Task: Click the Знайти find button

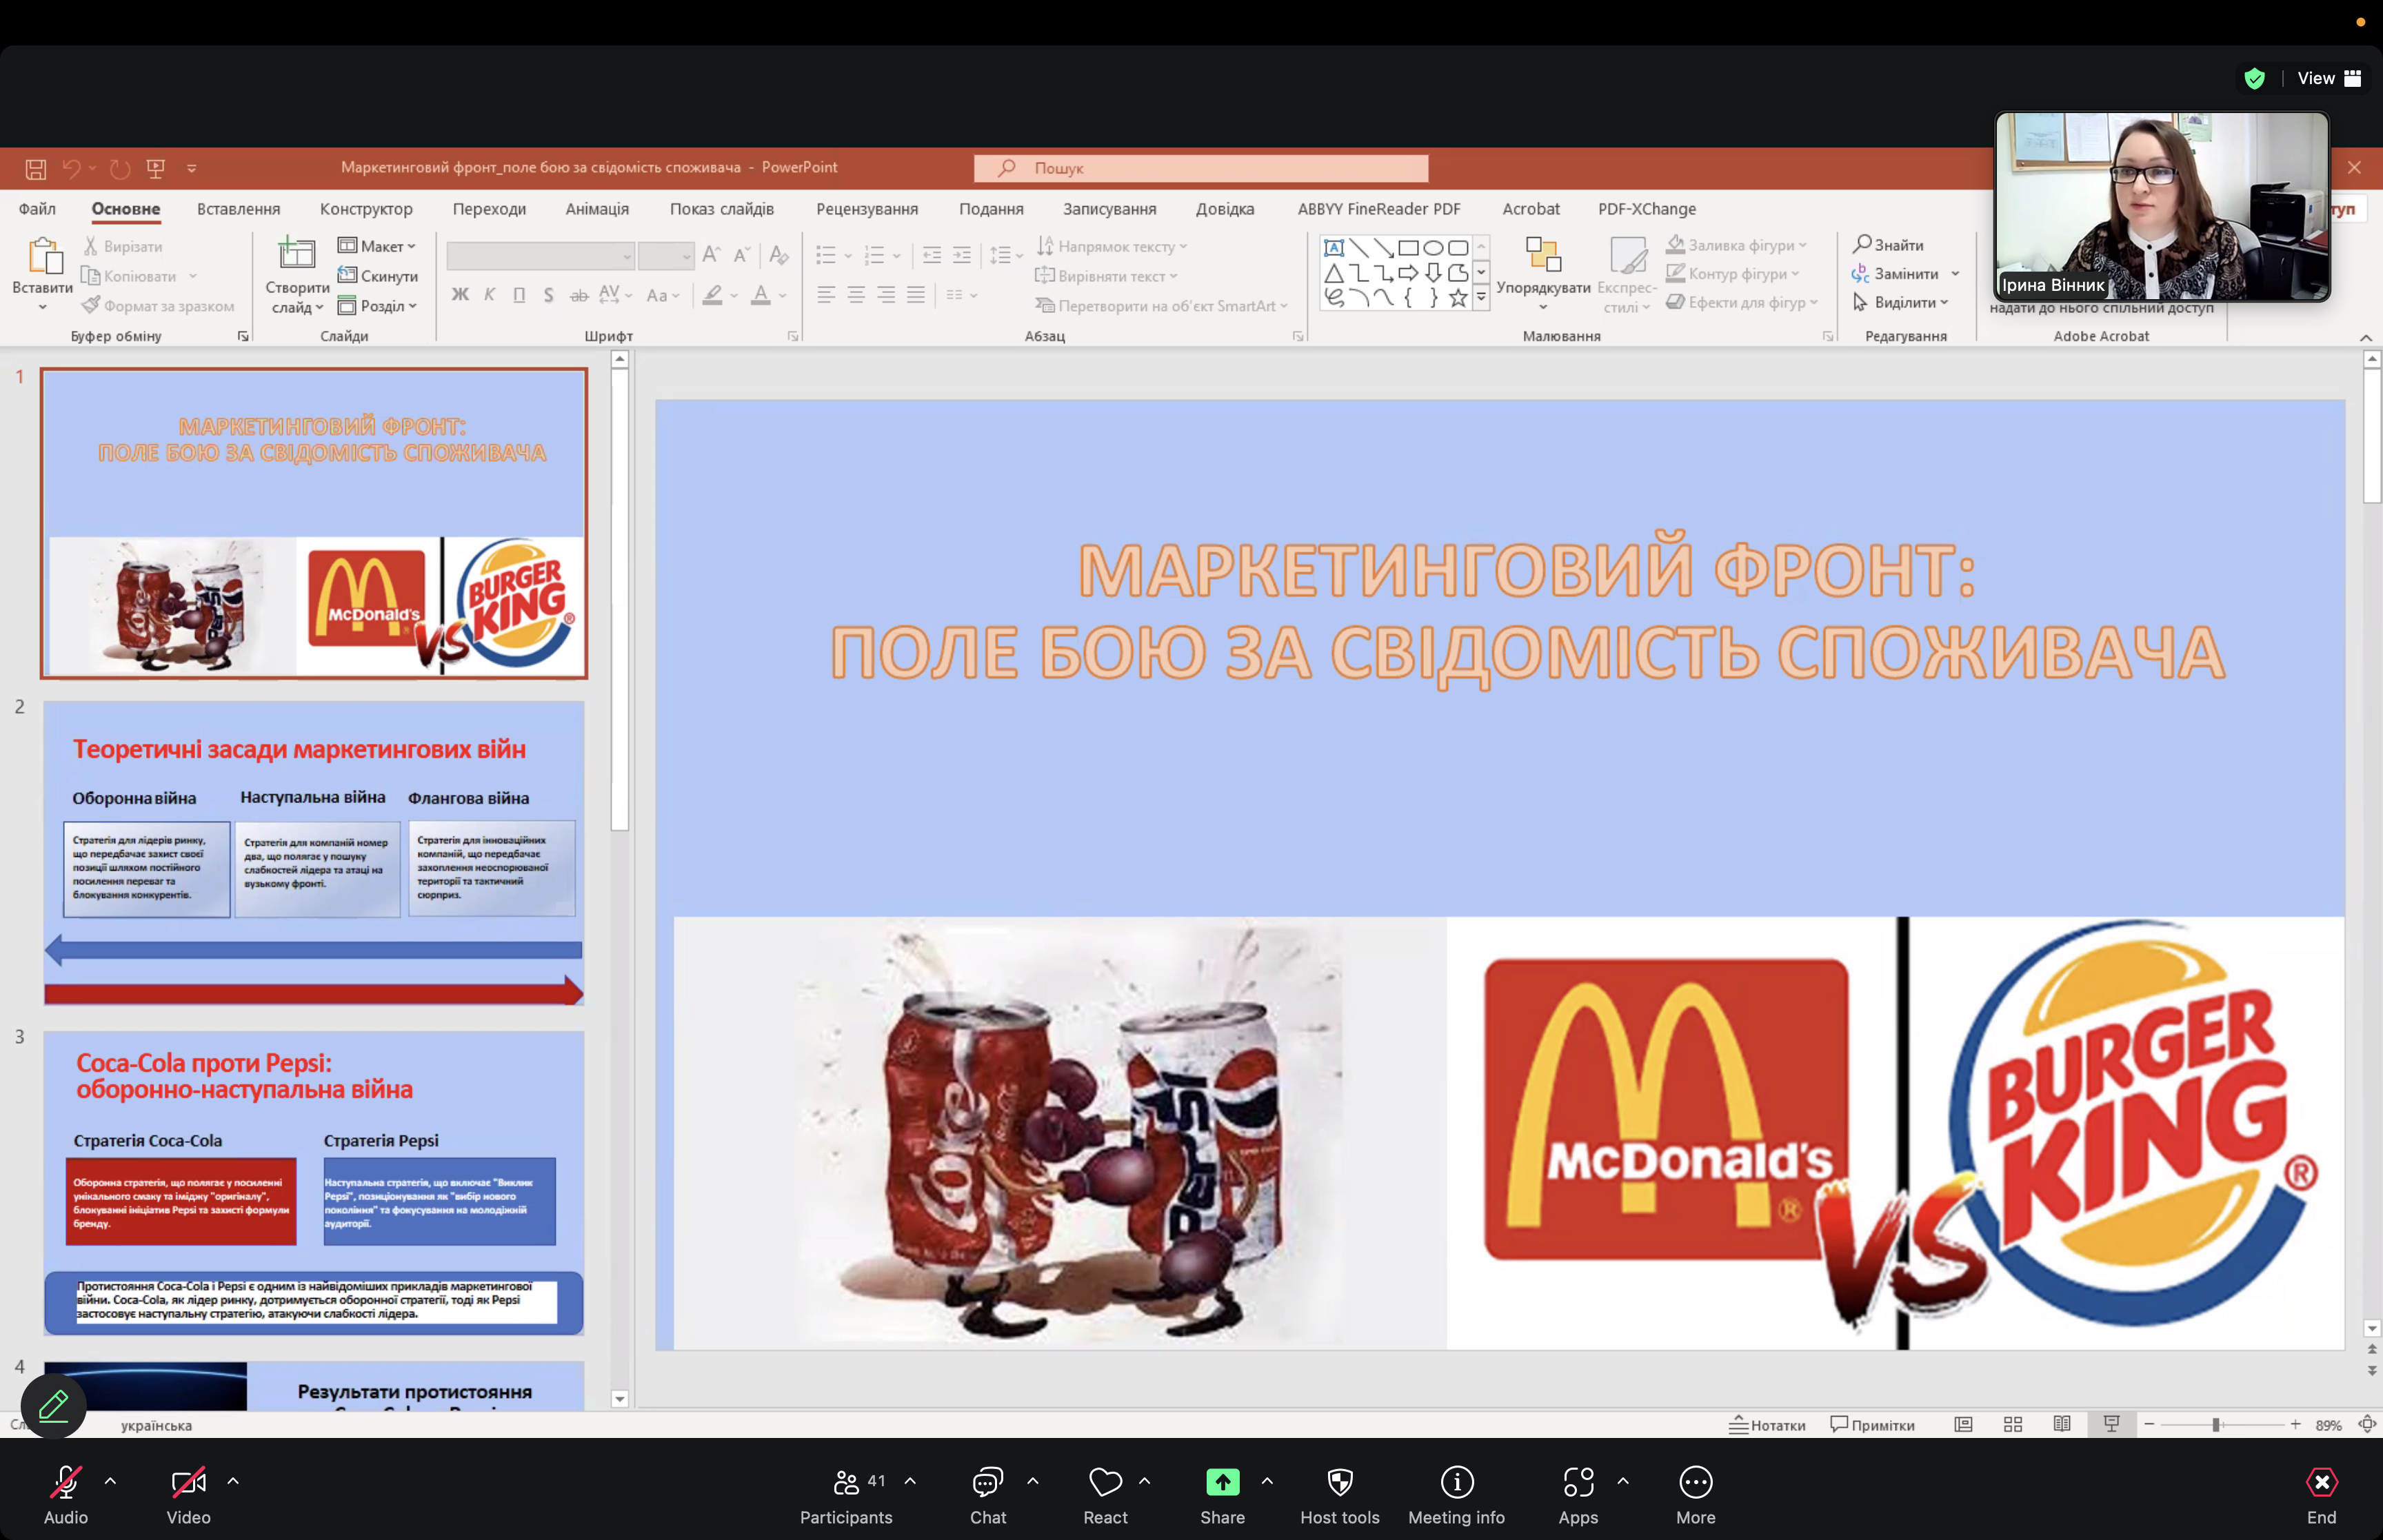Action: coord(1888,245)
